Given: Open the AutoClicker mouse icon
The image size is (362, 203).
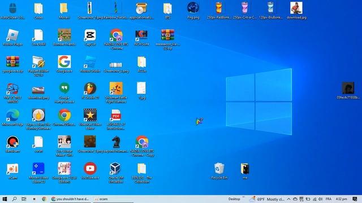Looking at the screenshot, I should (12, 11).
